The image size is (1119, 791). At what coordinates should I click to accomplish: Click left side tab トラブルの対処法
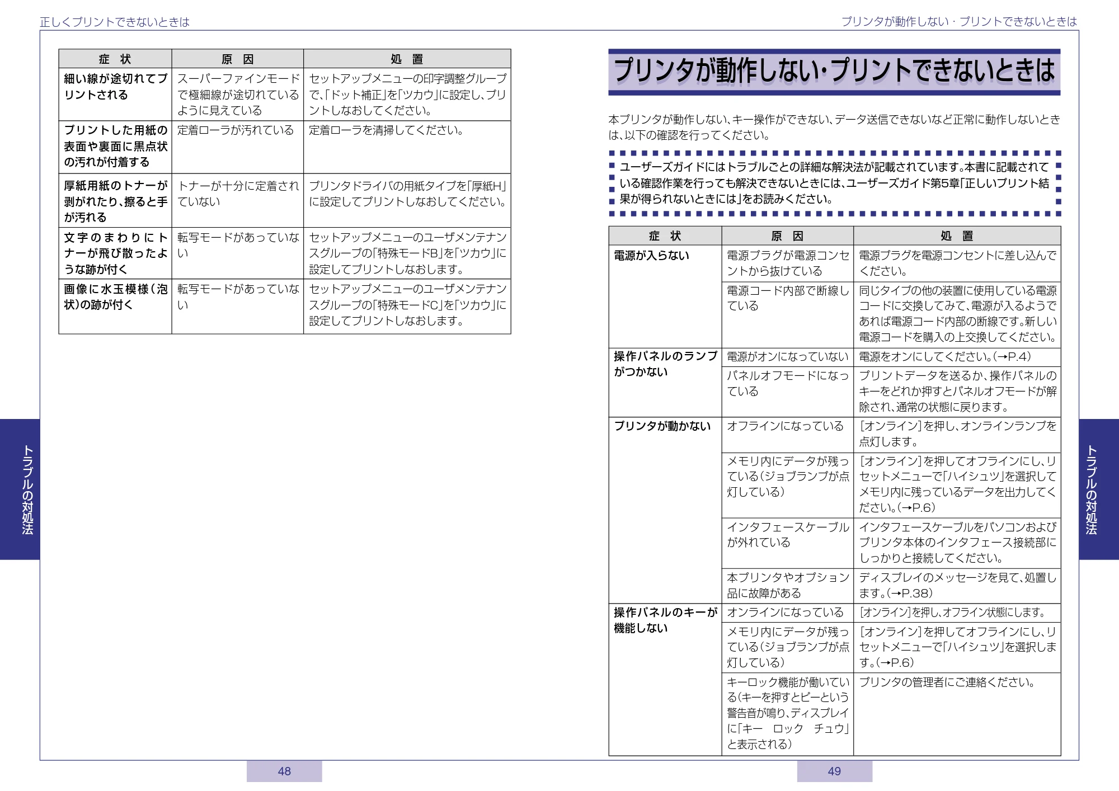(x=20, y=489)
